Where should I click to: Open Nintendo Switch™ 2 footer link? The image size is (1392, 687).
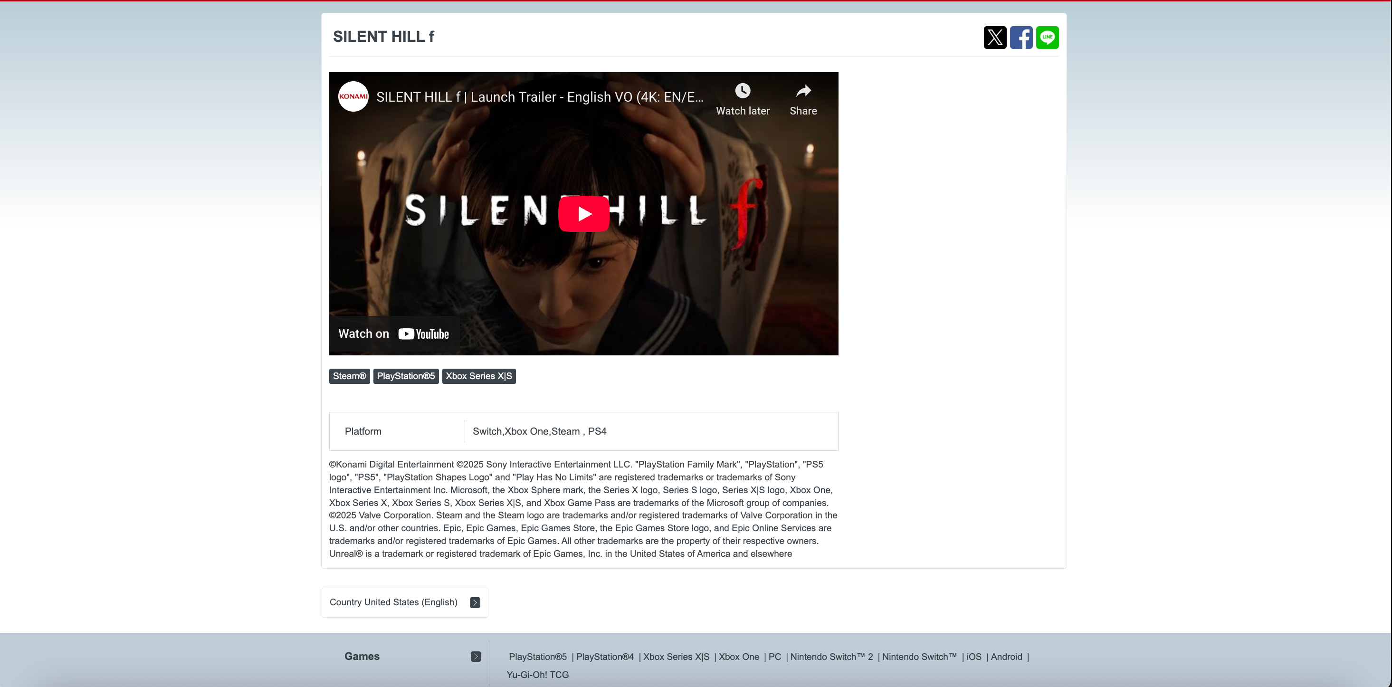[831, 657]
